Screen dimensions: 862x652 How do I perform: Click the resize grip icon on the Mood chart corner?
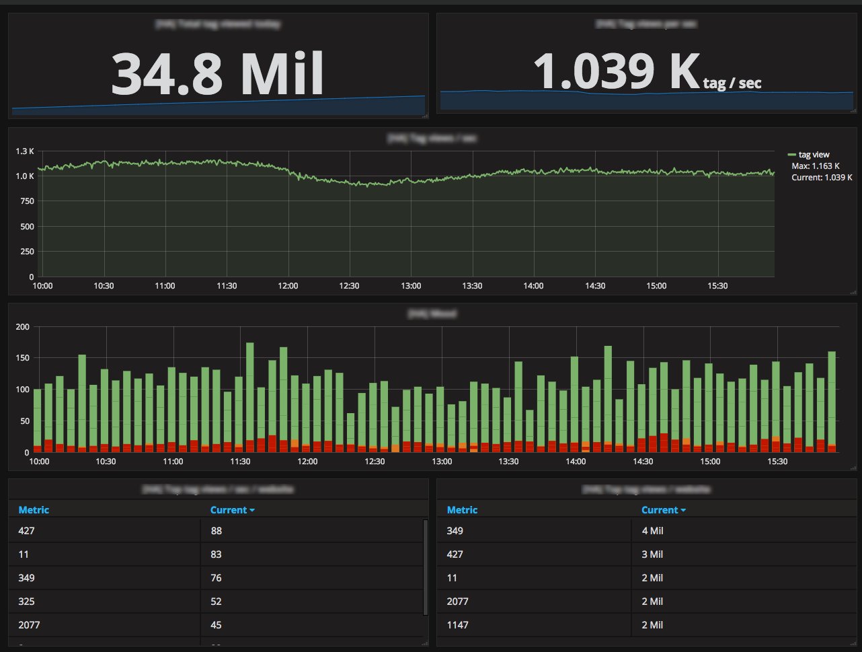[x=854, y=466]
